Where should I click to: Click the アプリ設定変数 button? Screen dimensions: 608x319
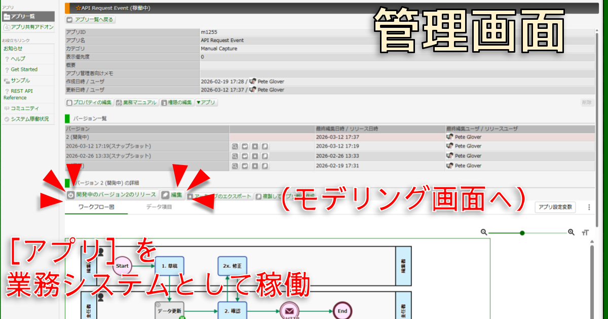click(x=555, y=207)
